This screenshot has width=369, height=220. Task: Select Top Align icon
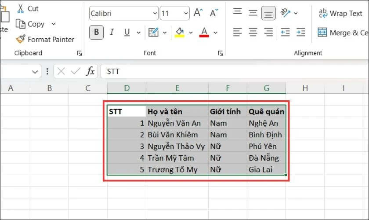tap(238, 11)
